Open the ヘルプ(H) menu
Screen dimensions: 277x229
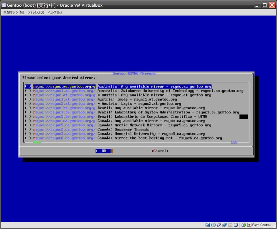click(x=55, y=12)
